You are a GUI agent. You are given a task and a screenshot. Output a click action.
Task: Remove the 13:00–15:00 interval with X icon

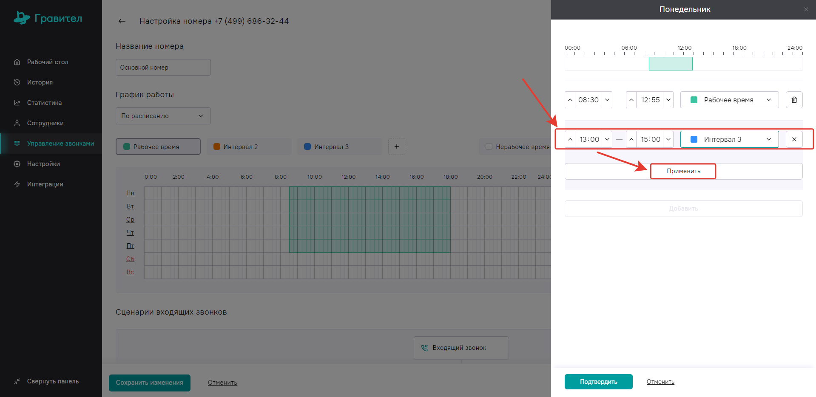click(x=794, y=139)
